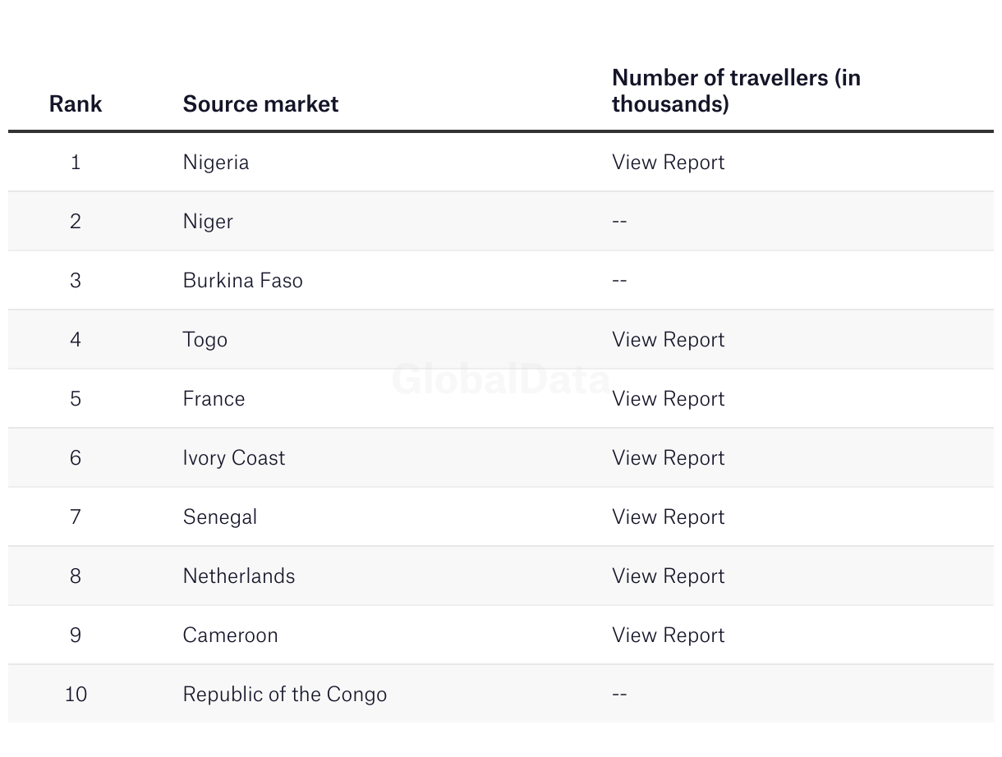Viewport: 1002px width, 757px height.
Task: Click View Report in Cameroon row
Action: (668, 635)
